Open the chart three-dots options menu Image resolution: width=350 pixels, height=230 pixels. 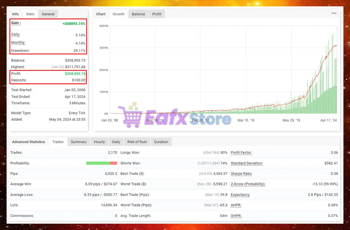click(334, 13)
